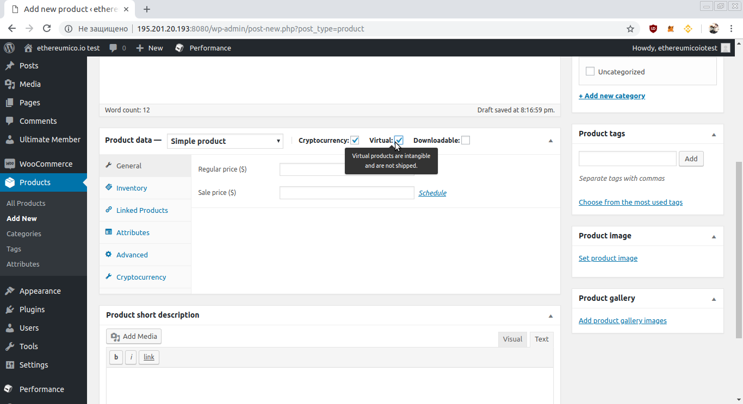Click the Add Media button

[x=134, y=337]
